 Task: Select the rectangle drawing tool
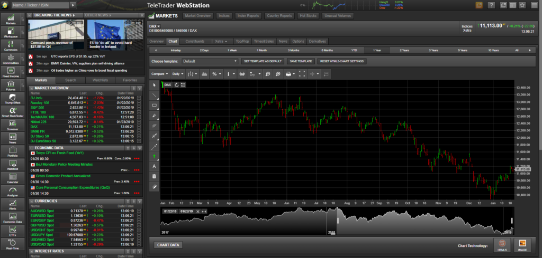pos(154,105)
